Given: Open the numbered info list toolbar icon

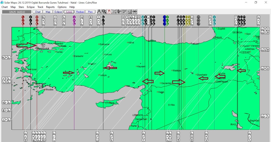Looking at the screenshot, I should point(129,12).
